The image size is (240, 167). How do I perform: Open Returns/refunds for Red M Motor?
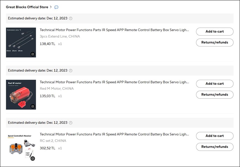[215, 95]
